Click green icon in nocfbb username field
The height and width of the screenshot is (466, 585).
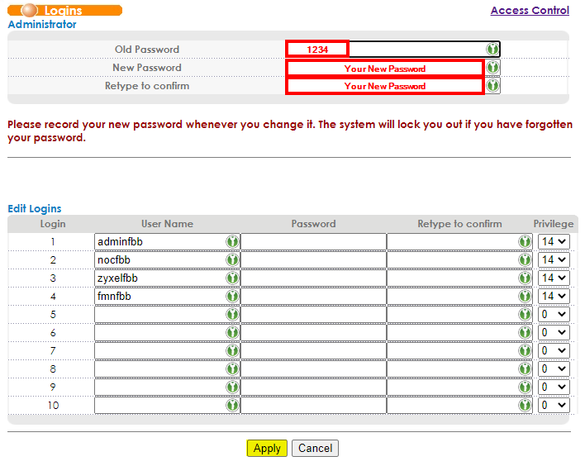[x=232, y=259]
